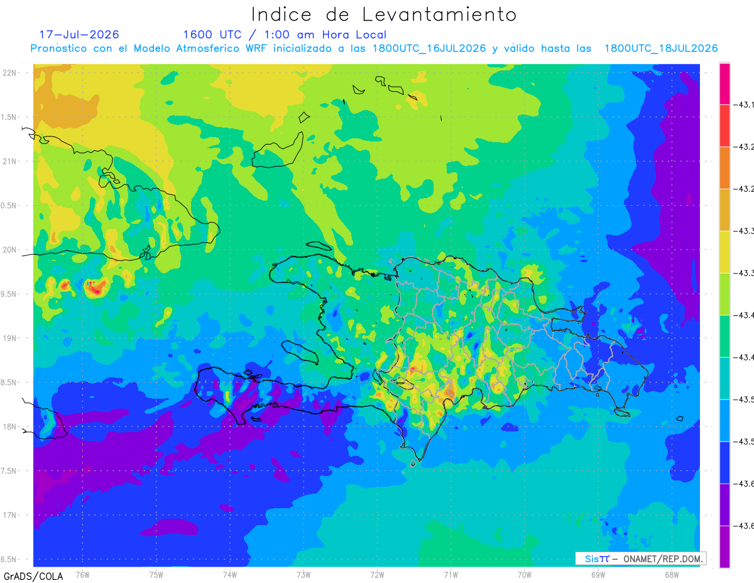Select the '17-Jul-2026' date text
The image size is (754, 583).
click(79, 35)
